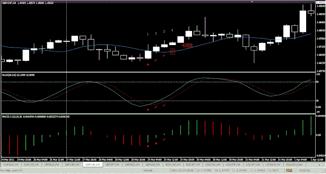Open the USDJPY,H4 chart tab
This screenshot has height=174, width=326.
point(253,165)
